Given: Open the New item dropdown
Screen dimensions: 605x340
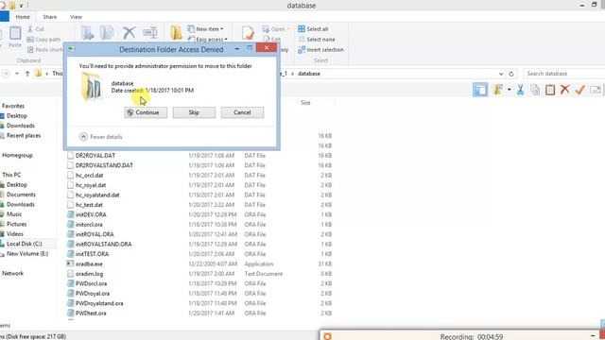Looking at the screenshot, I should tap(205, 29).
